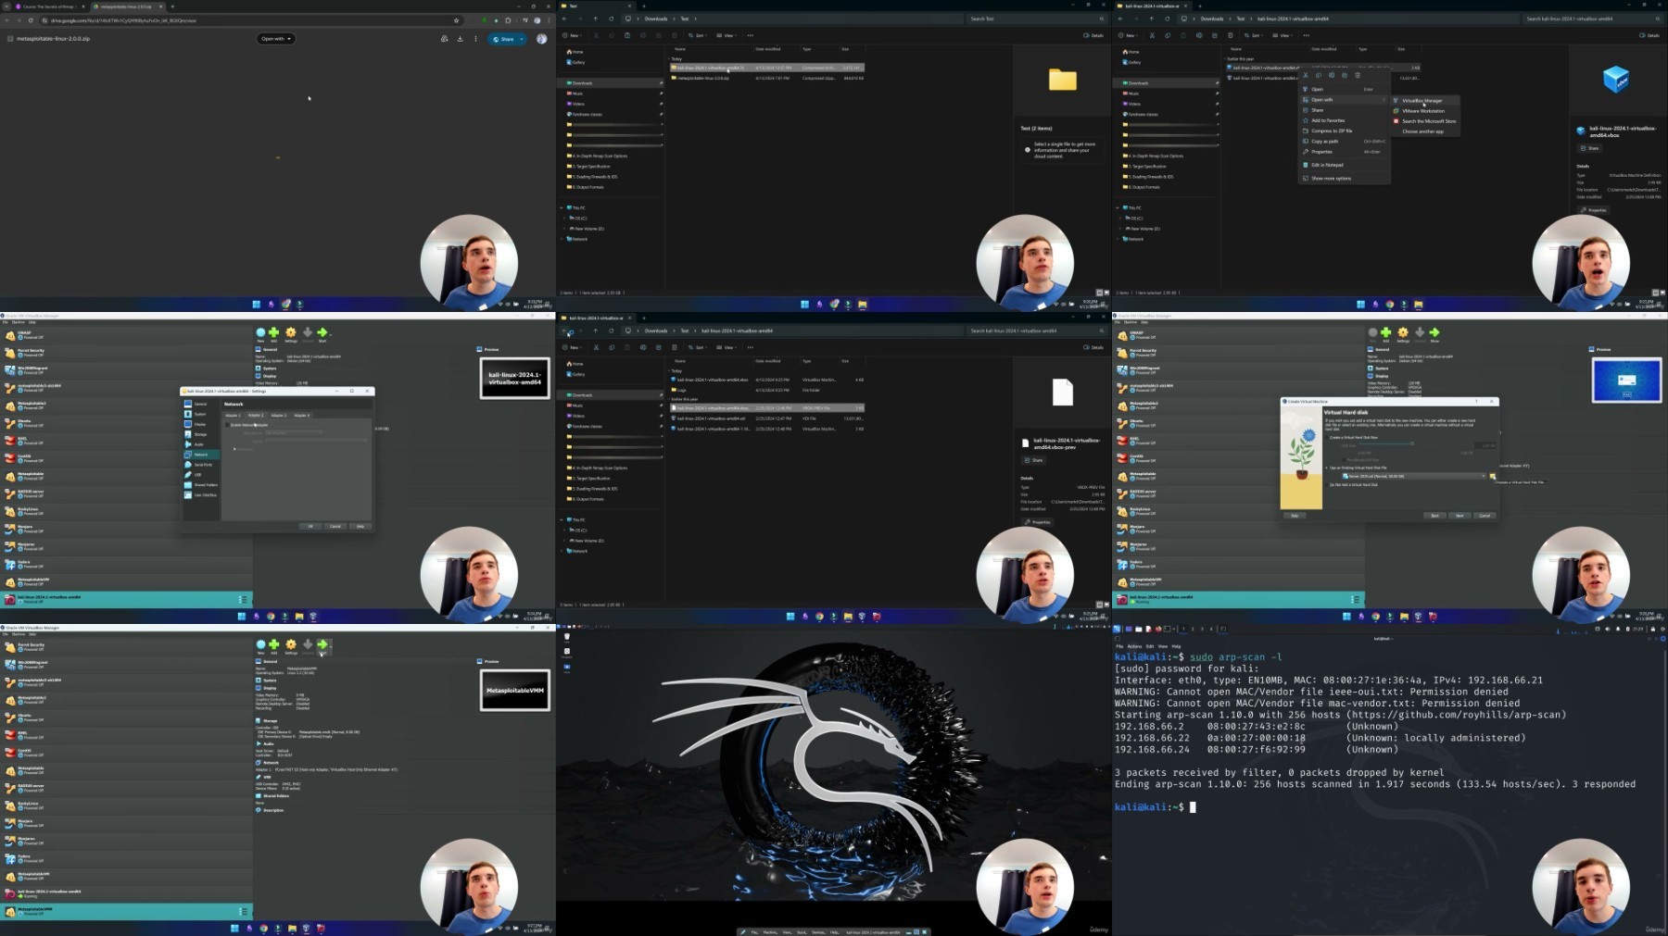Viewport: 1668px width, 936px height.
Task: Click the cut icon atop the context menu
Action: (x=1306, y=76)
